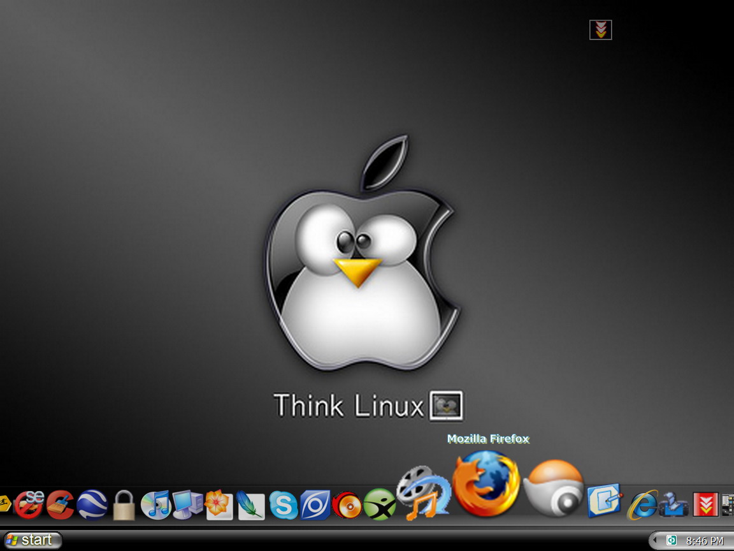Click the green running-figure dock icon

[379, 504]
